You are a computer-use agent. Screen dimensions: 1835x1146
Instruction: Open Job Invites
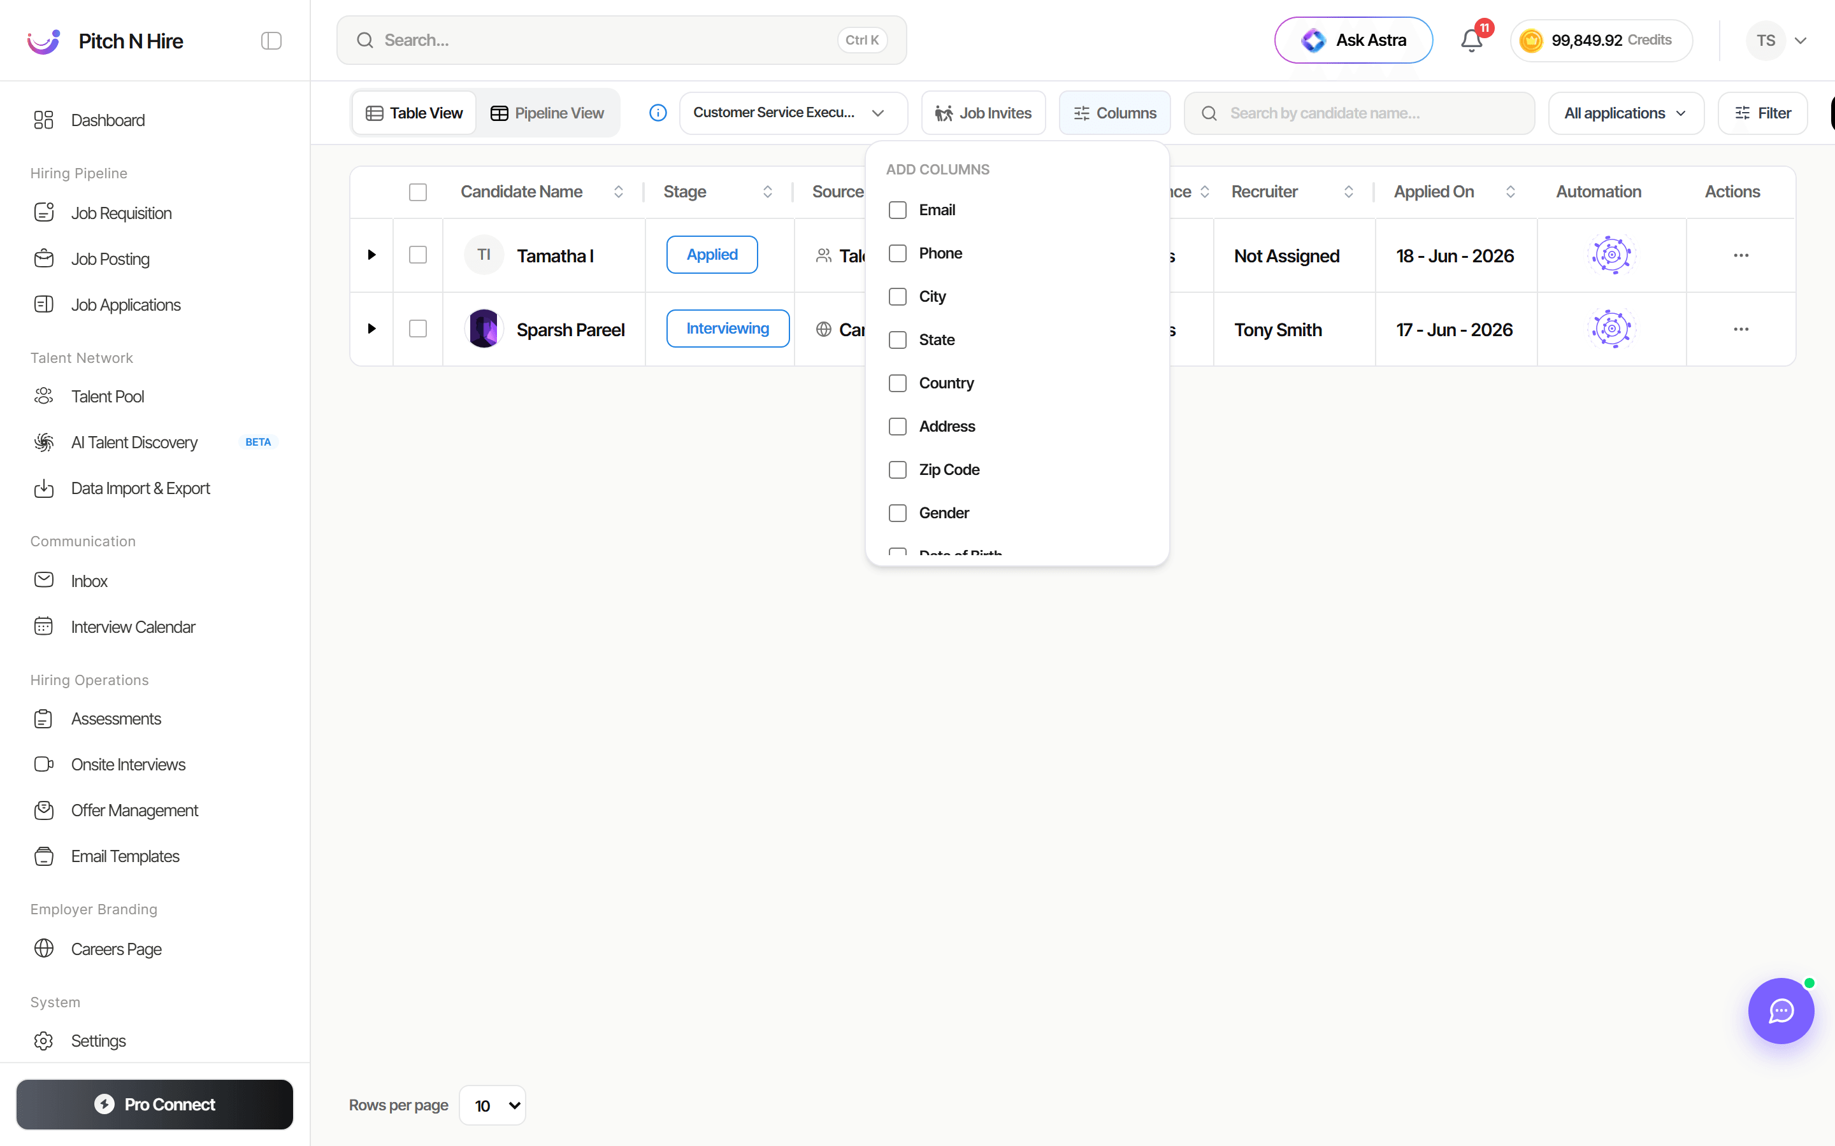coord(982,113)
